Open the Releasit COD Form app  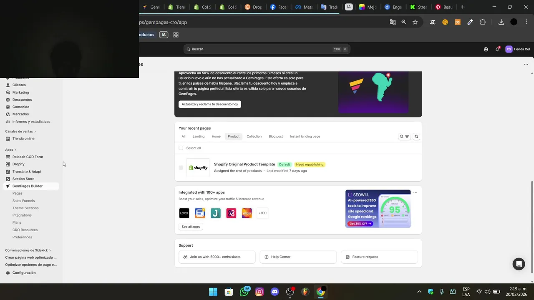[x=28, y=157]
